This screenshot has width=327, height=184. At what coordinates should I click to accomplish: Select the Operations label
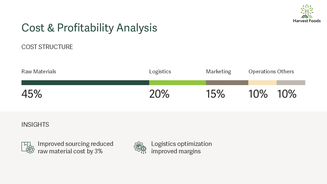(262, 72)
